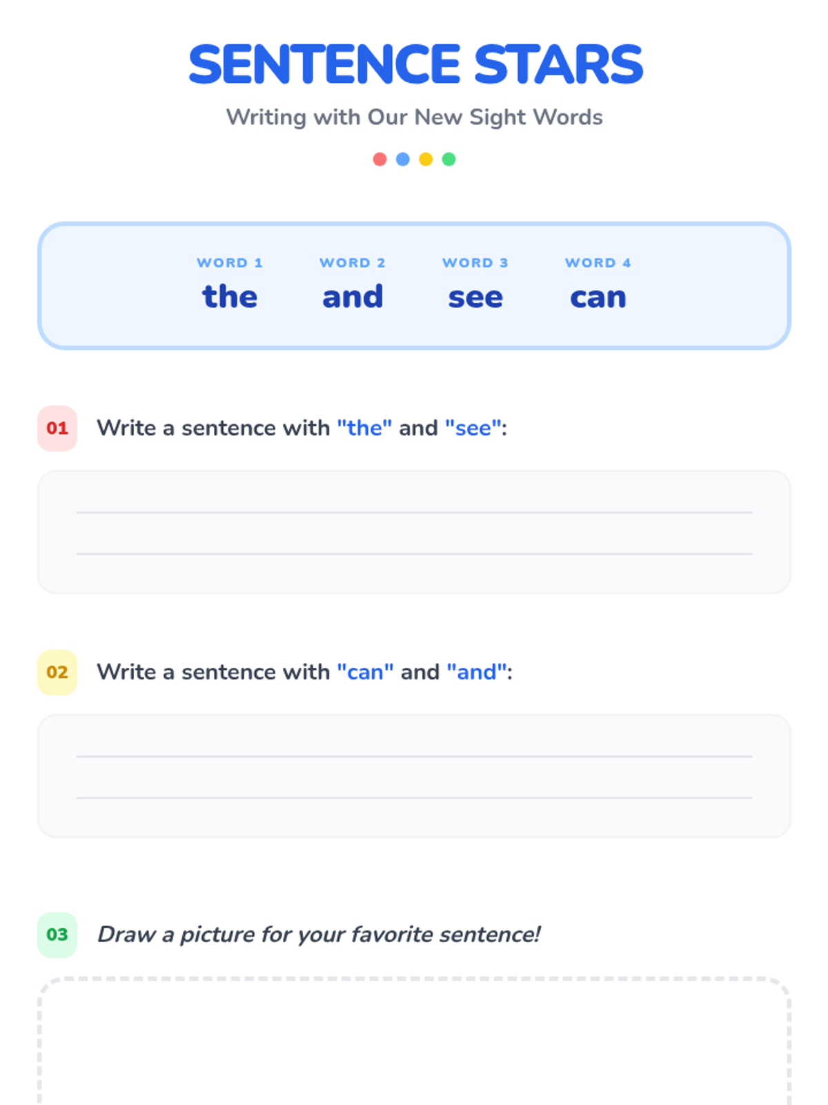
Task: Click the SENTENCE STARS title
Action: point(415,64)
